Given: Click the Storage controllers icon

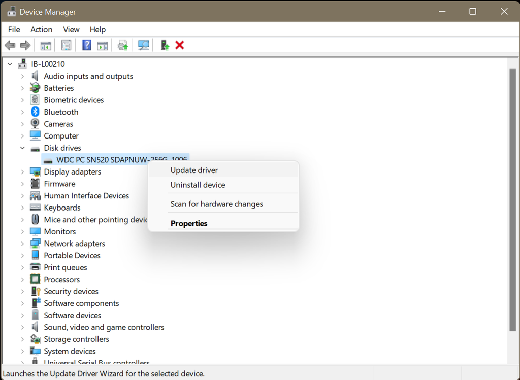Looking at the screenshot, I should point(35,339).
